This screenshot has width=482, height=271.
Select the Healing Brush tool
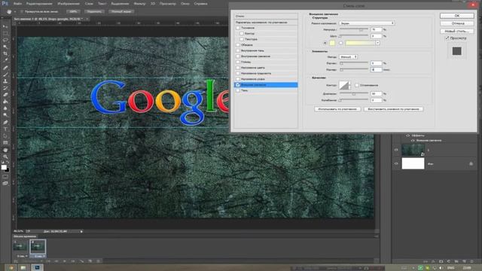5,68
